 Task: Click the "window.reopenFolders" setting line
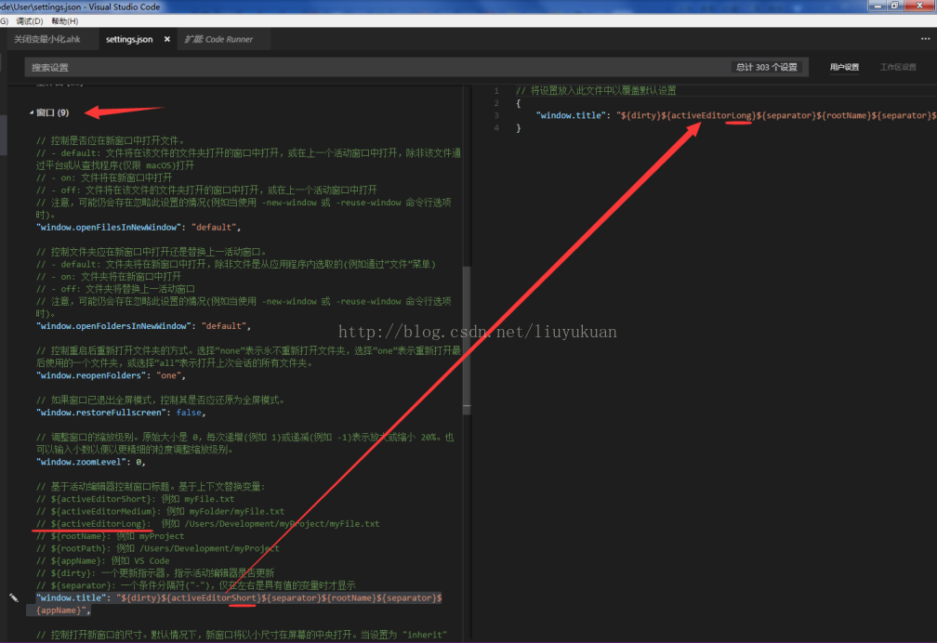click(x=111, y=375)
